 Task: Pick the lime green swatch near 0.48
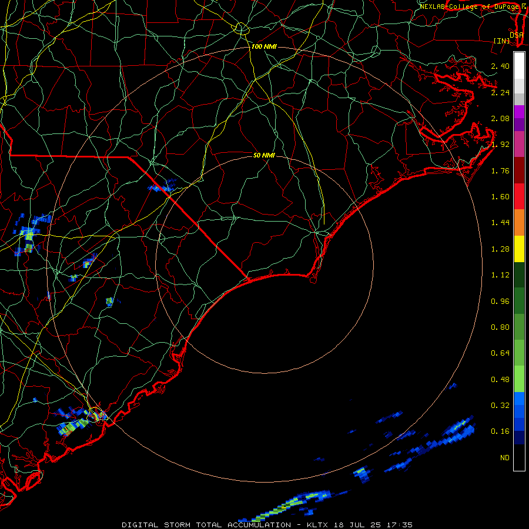pos(519,379)
